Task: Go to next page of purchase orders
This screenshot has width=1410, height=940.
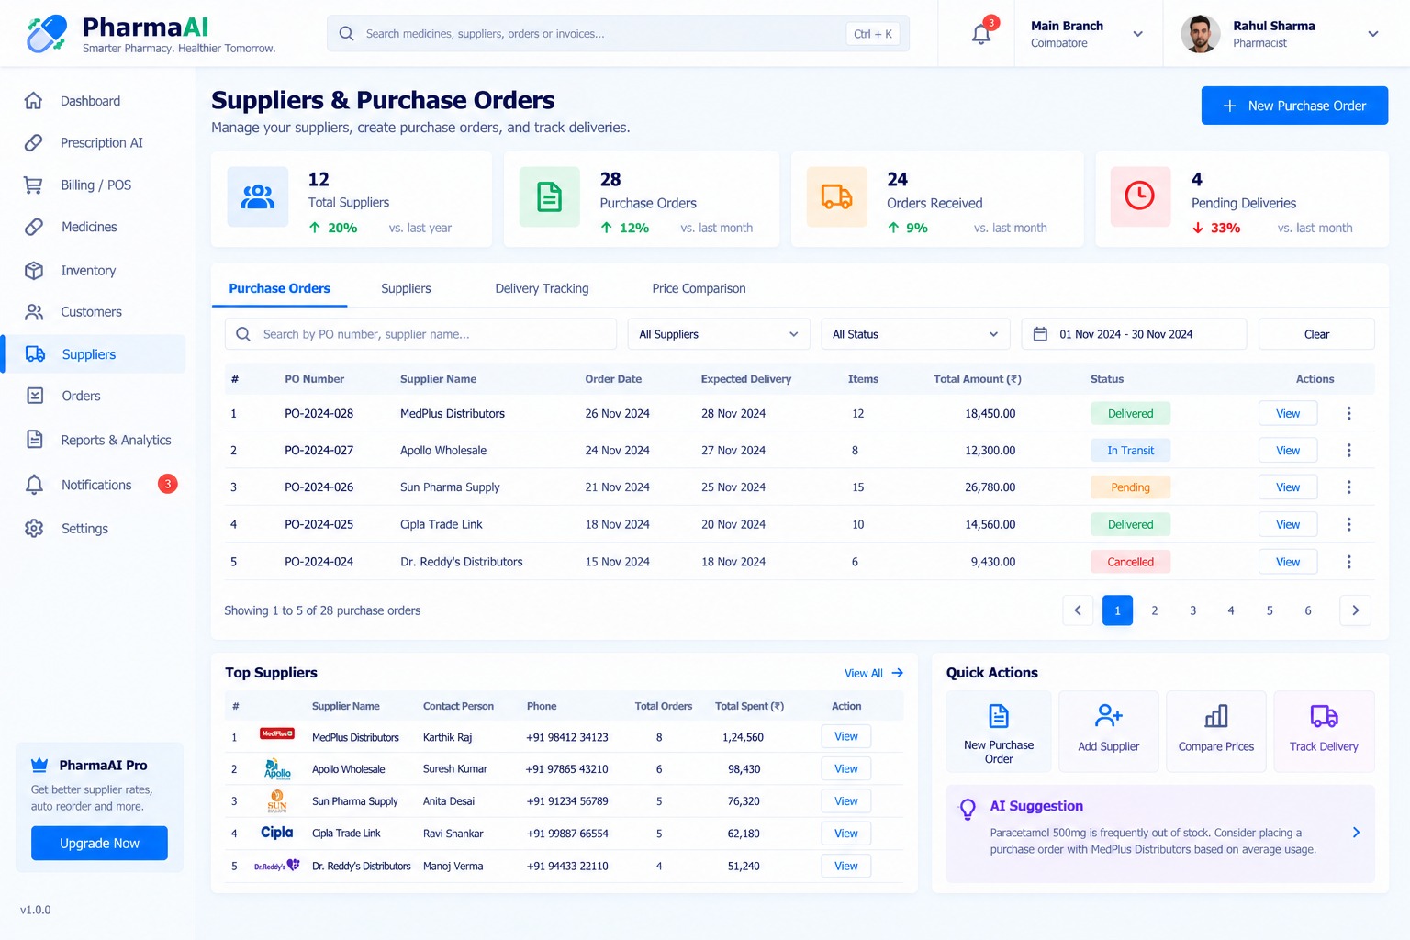Action: [1355, 610]
